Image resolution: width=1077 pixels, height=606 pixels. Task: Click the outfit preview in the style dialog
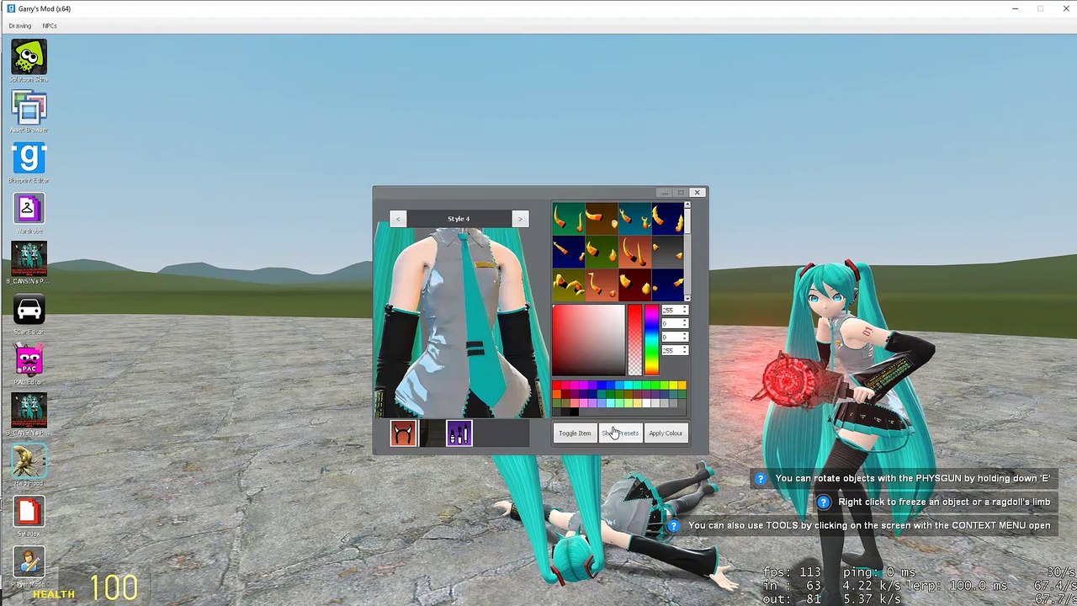click(x=459, y=323)
